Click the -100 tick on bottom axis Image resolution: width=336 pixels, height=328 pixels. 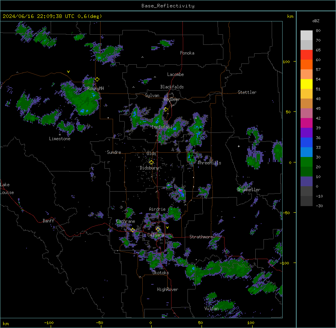(x=49, y=323)
